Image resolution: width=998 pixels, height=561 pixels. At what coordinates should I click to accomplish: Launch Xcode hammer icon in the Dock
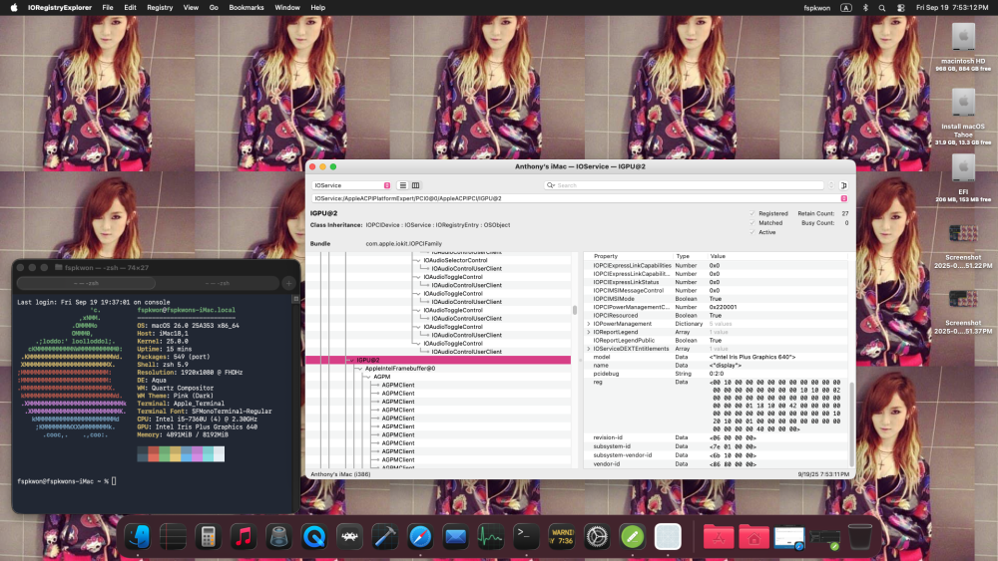[x=384, y=537]
